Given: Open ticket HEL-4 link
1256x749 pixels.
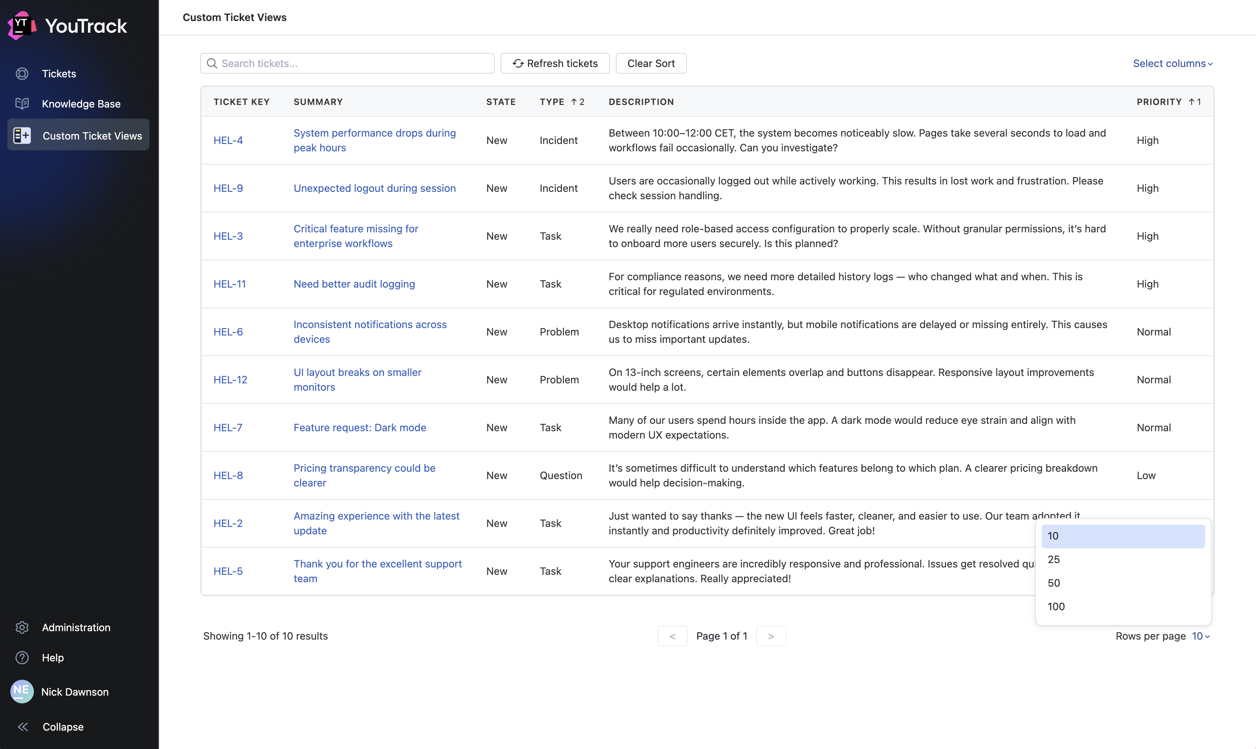Looking at the screenshot, I should tap(228, 140).
